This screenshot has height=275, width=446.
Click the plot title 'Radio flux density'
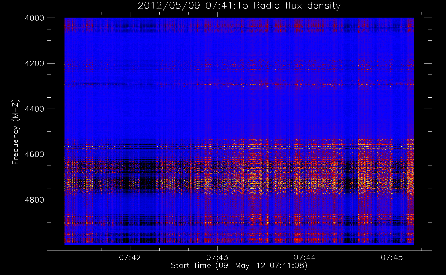click(x=297, y=6)
